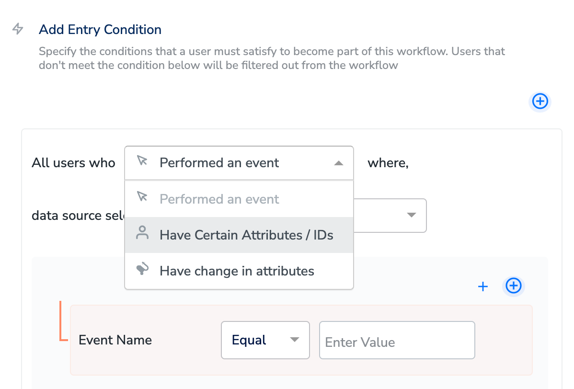Click the circled plus icon below the description
This screenshot has height=389, width=574.
click(x=540, y=101)
